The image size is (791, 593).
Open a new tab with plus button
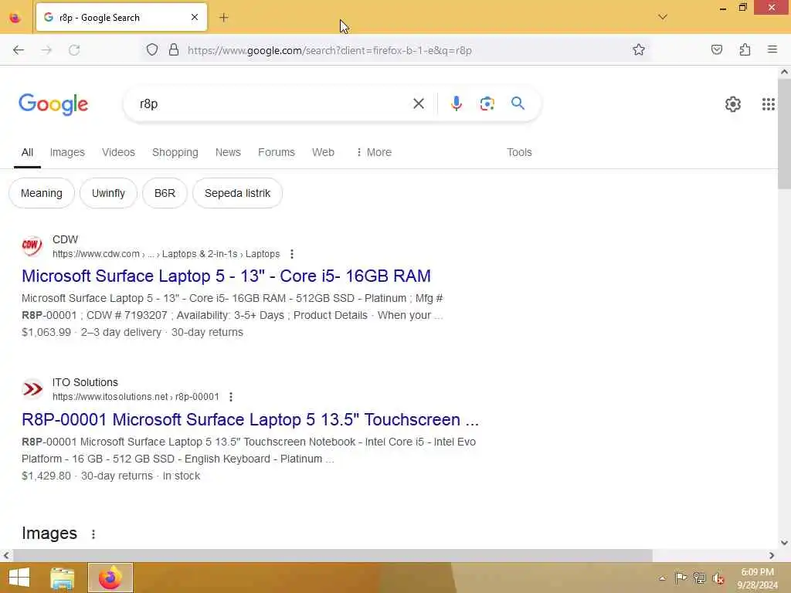click(224, 18)
